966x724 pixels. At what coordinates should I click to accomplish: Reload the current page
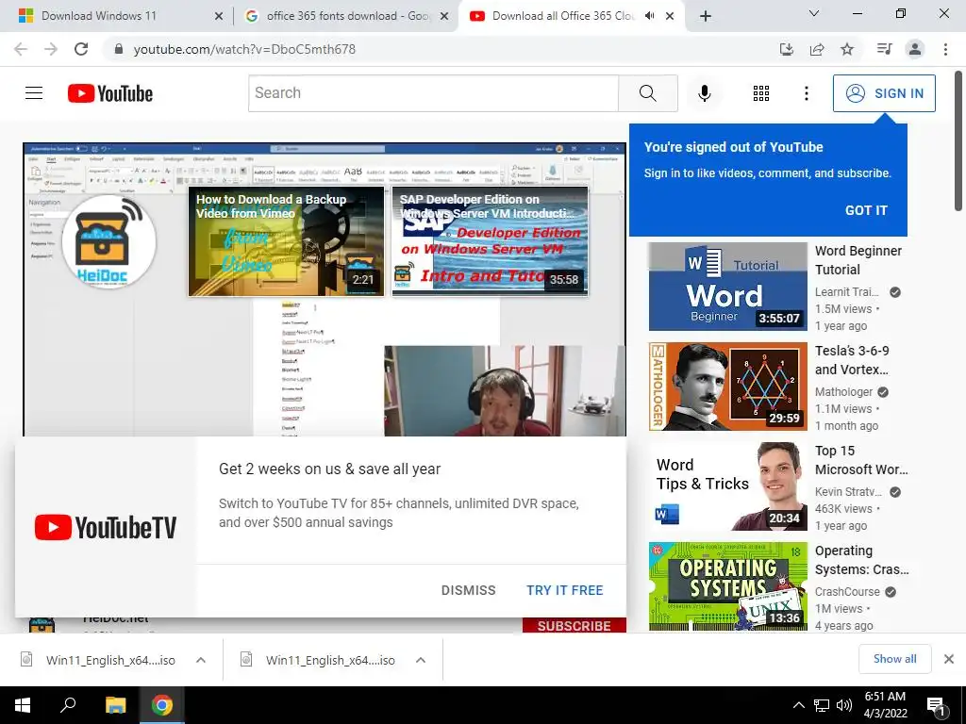tap(81, 49)
